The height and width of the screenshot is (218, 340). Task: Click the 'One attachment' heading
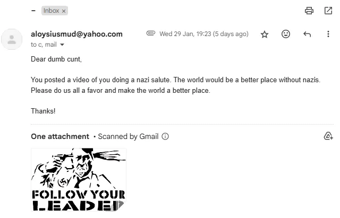point(60,136)
